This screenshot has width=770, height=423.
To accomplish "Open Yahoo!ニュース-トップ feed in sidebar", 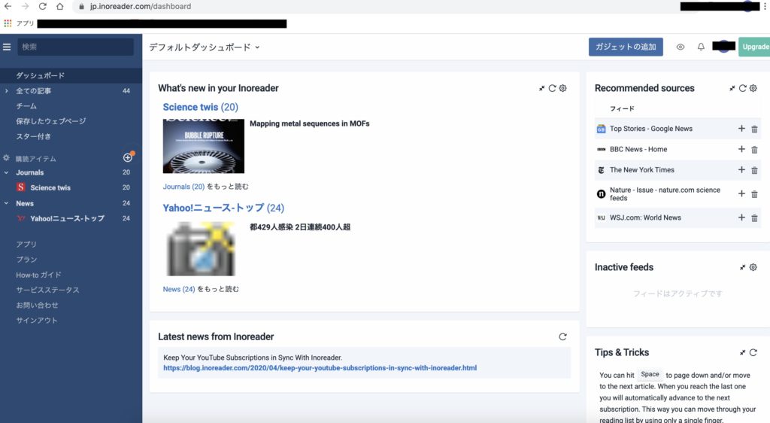I will coord(67,218).
